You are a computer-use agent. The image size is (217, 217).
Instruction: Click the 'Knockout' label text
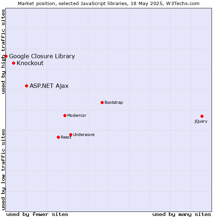pyautogui.click(x=30, y=63)
